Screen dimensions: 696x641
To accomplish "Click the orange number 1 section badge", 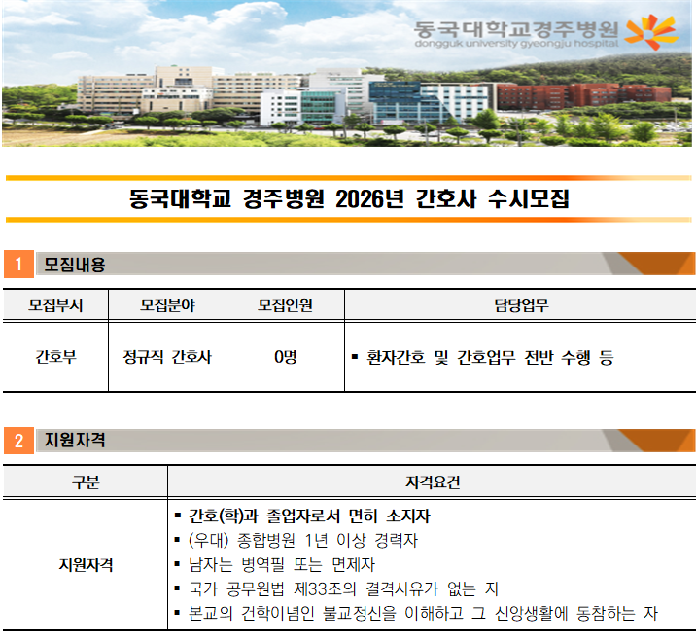I will point(18,264).
